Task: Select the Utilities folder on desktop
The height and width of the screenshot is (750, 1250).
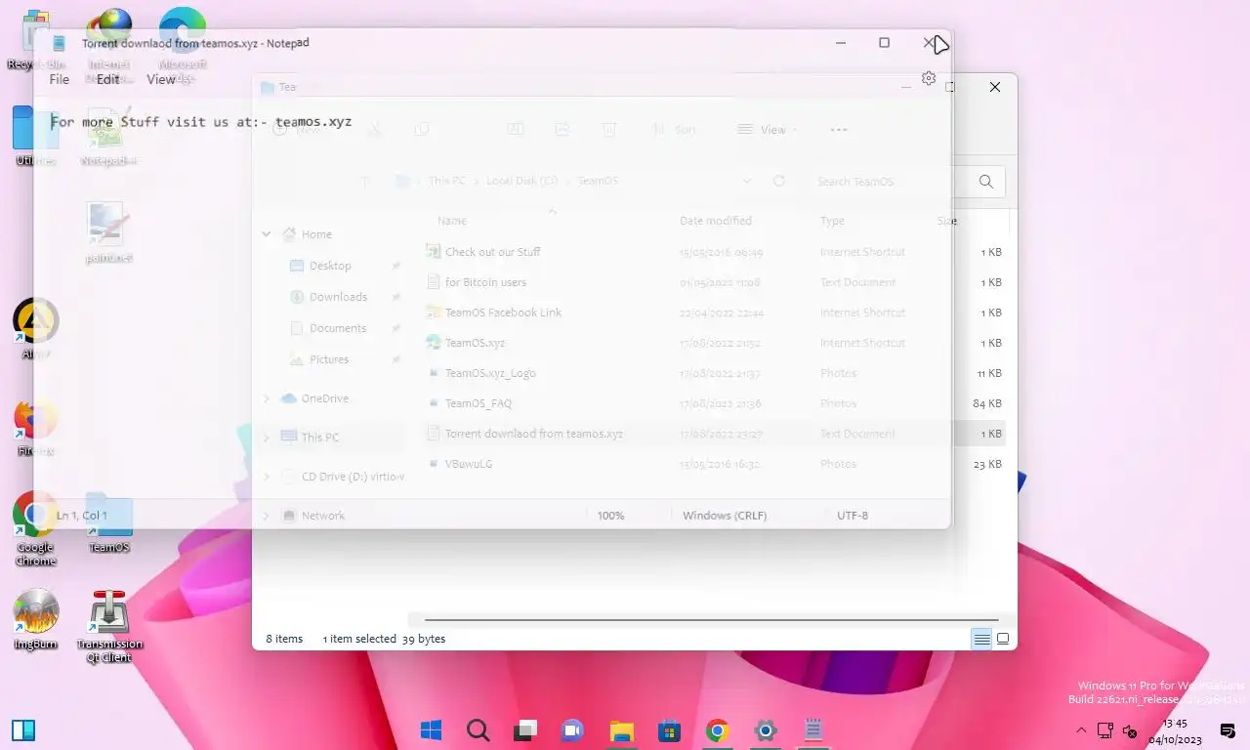Action: point(35,136)
